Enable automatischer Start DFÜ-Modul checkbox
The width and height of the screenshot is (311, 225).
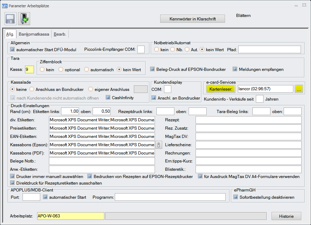pyautogui.click(x=13, y=50)
